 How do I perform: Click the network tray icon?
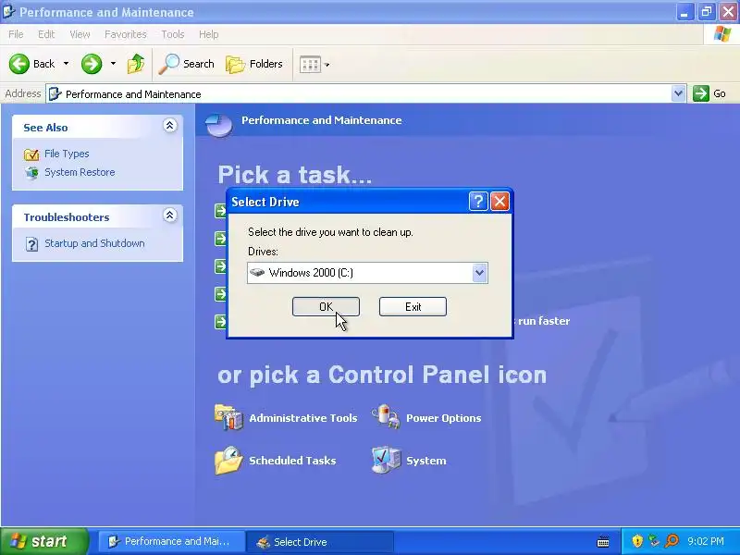654,541
